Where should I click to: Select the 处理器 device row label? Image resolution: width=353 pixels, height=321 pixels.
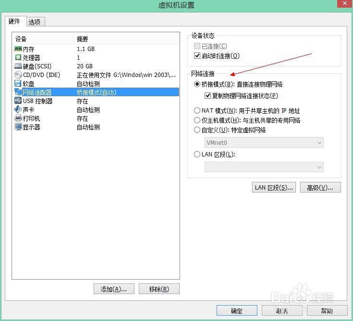click(31, 58)
